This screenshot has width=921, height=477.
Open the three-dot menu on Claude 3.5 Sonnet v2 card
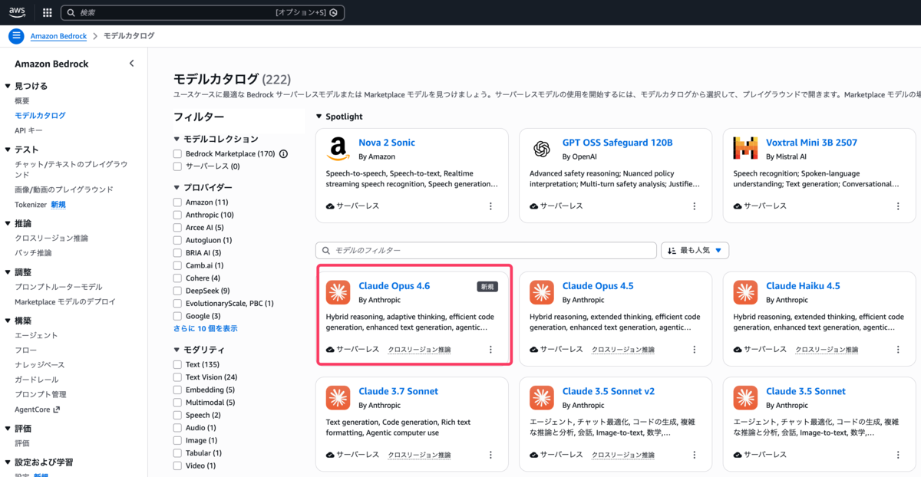pyautogui.click(x=695, y=454)
